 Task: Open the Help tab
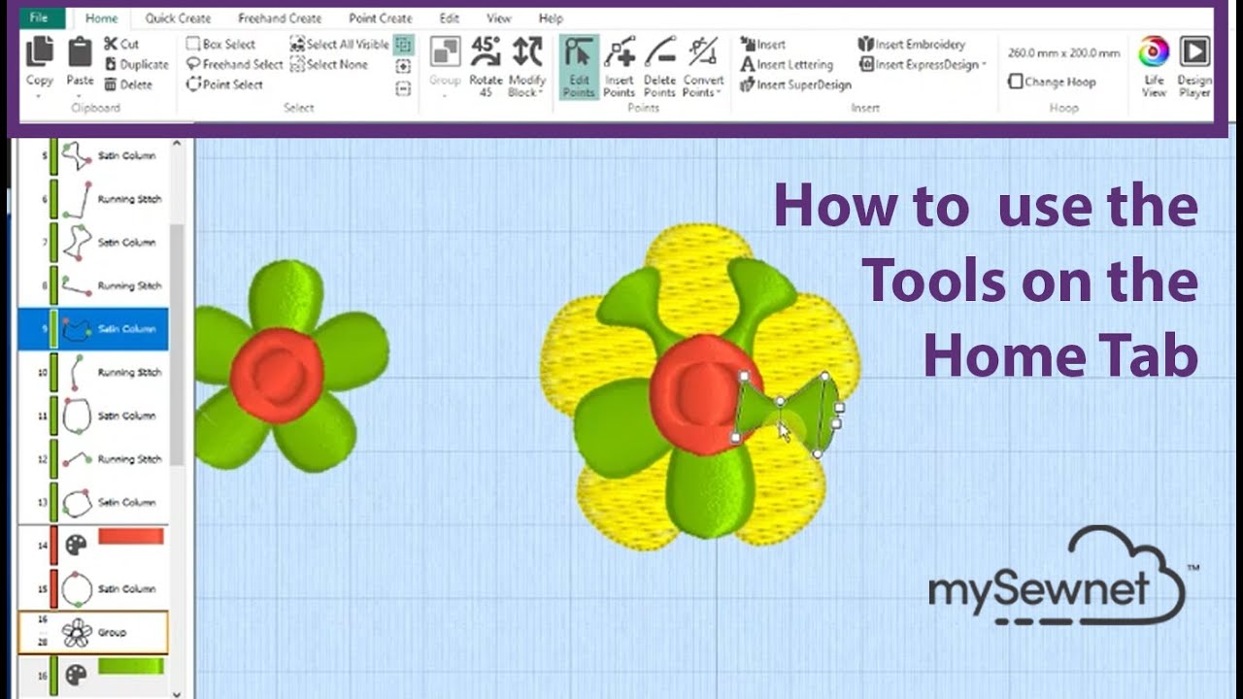tap(551, 17)
